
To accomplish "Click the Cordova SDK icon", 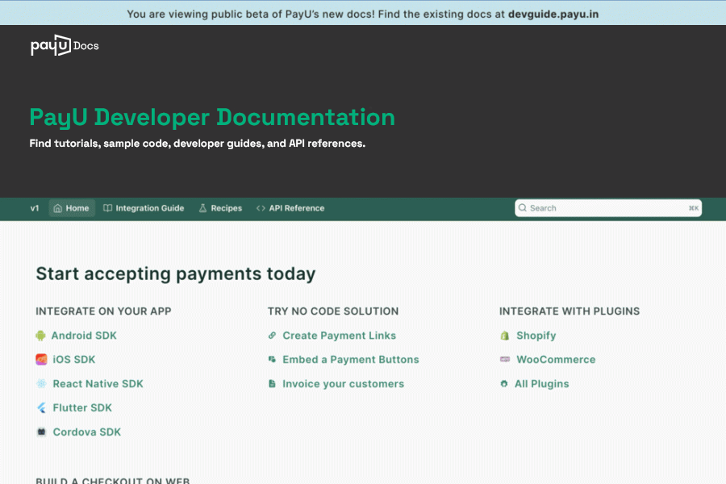I will point(41,432).
